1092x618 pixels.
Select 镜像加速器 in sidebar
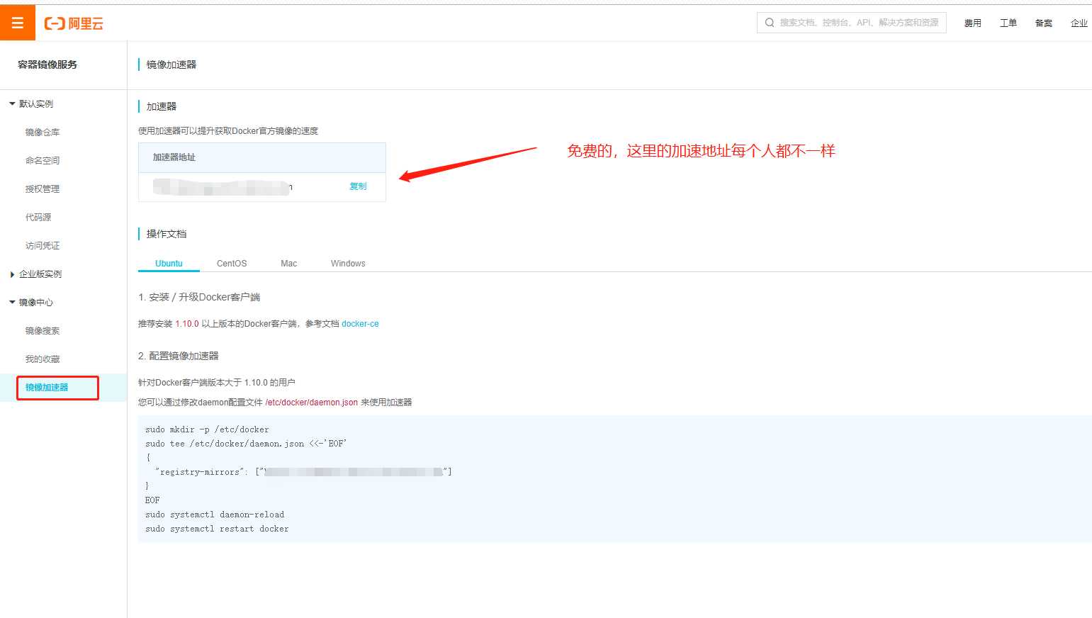pos(47,387)
